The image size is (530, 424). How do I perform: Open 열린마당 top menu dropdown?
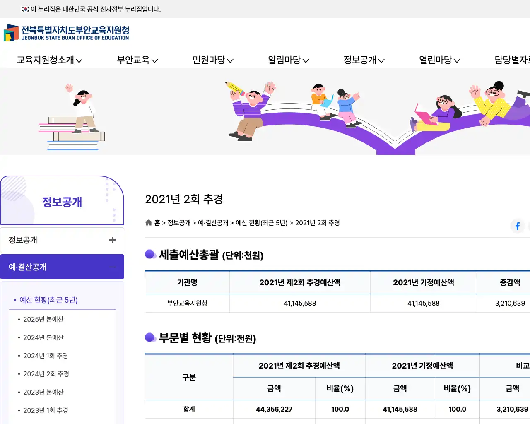pyautogui.click(x=440, y=60)
